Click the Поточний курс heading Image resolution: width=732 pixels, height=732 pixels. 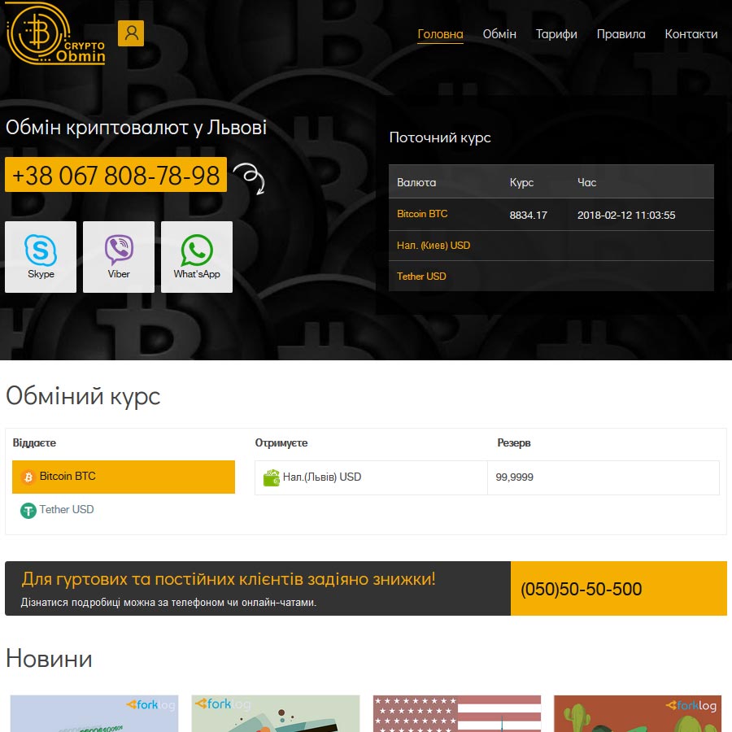point(440,137)
